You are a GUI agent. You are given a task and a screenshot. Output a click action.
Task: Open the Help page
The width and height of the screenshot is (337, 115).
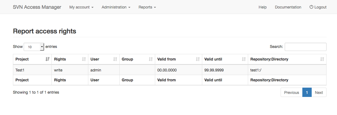tap(262, 7)
